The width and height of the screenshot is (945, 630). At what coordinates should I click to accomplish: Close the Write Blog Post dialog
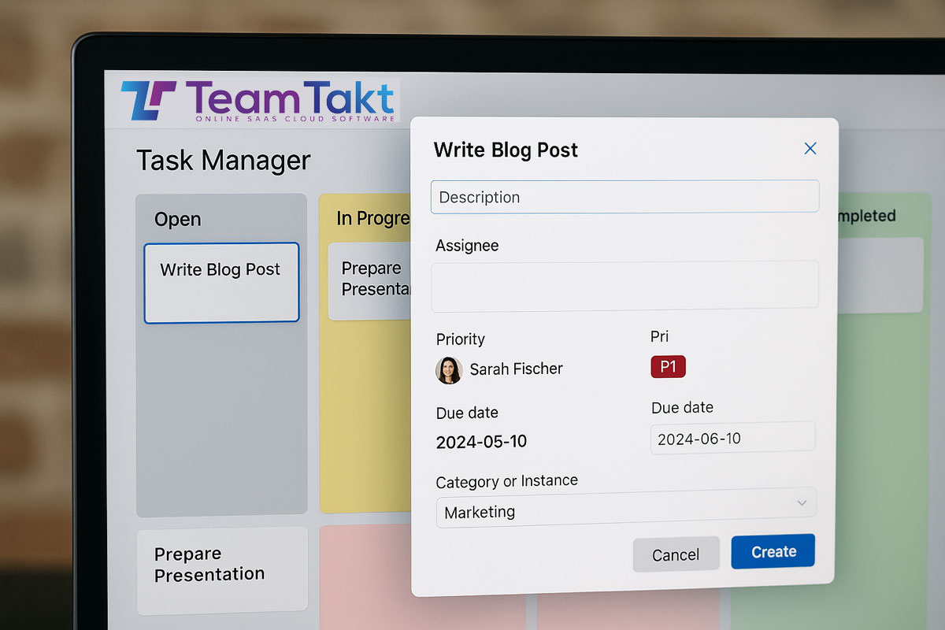(810, 149)
